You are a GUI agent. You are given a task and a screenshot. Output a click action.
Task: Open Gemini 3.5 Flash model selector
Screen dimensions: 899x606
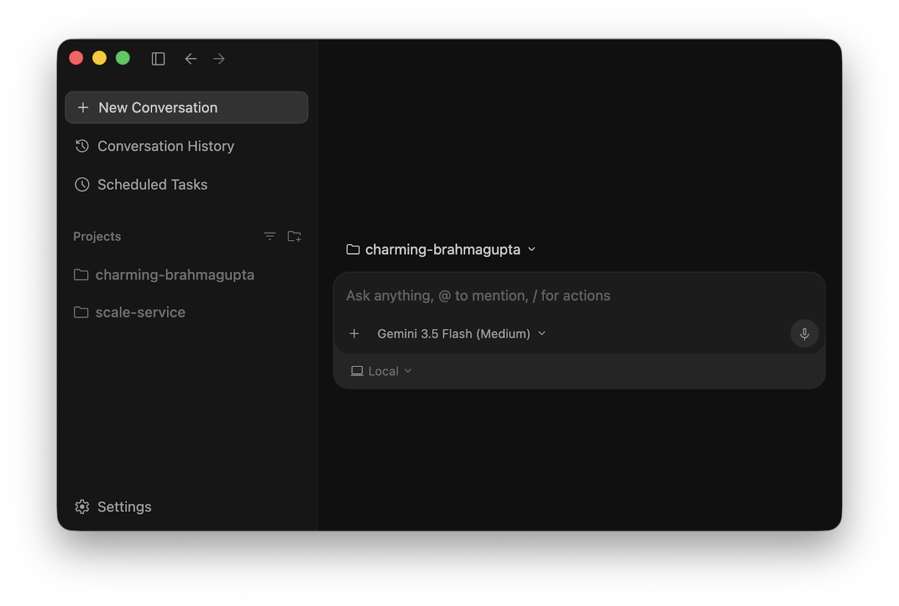click(x=461, y=334)
